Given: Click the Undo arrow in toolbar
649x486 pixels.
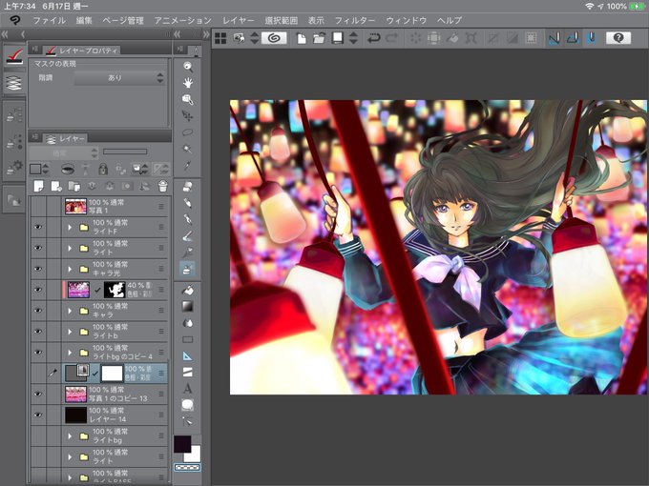Looking at the screenshot, I should point(373,38).
